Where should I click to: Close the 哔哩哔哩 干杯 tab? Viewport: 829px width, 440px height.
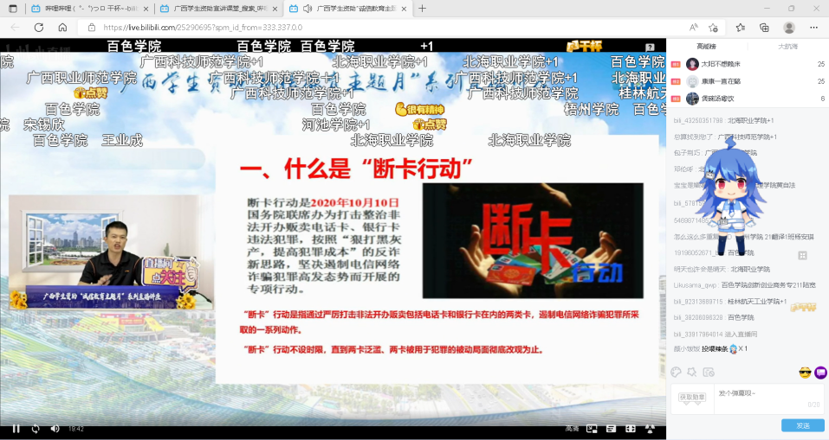146,9
